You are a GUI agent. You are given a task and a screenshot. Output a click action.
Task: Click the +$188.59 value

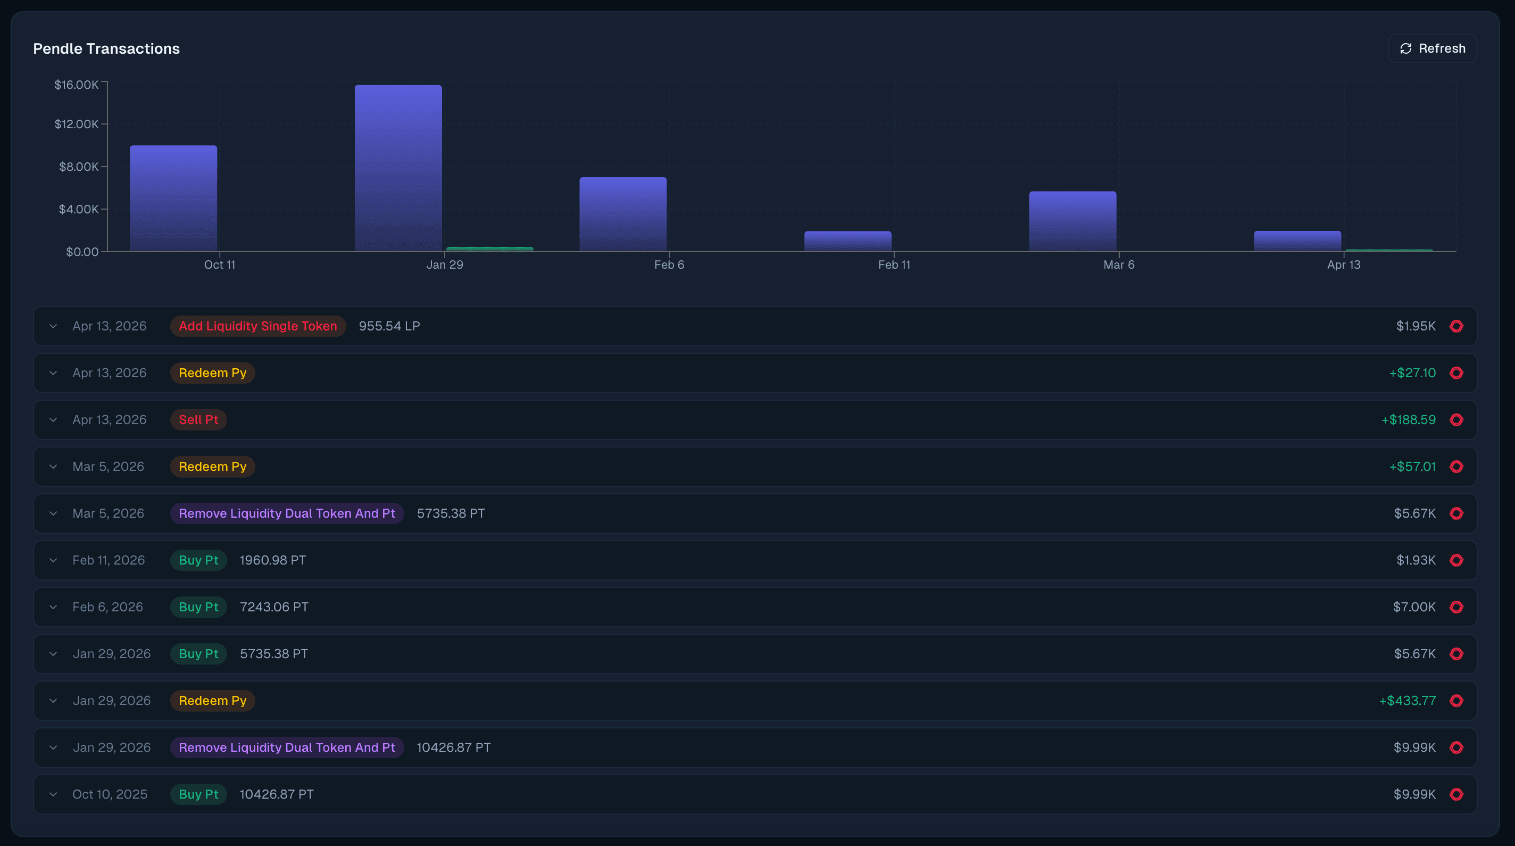[1409, 419]
